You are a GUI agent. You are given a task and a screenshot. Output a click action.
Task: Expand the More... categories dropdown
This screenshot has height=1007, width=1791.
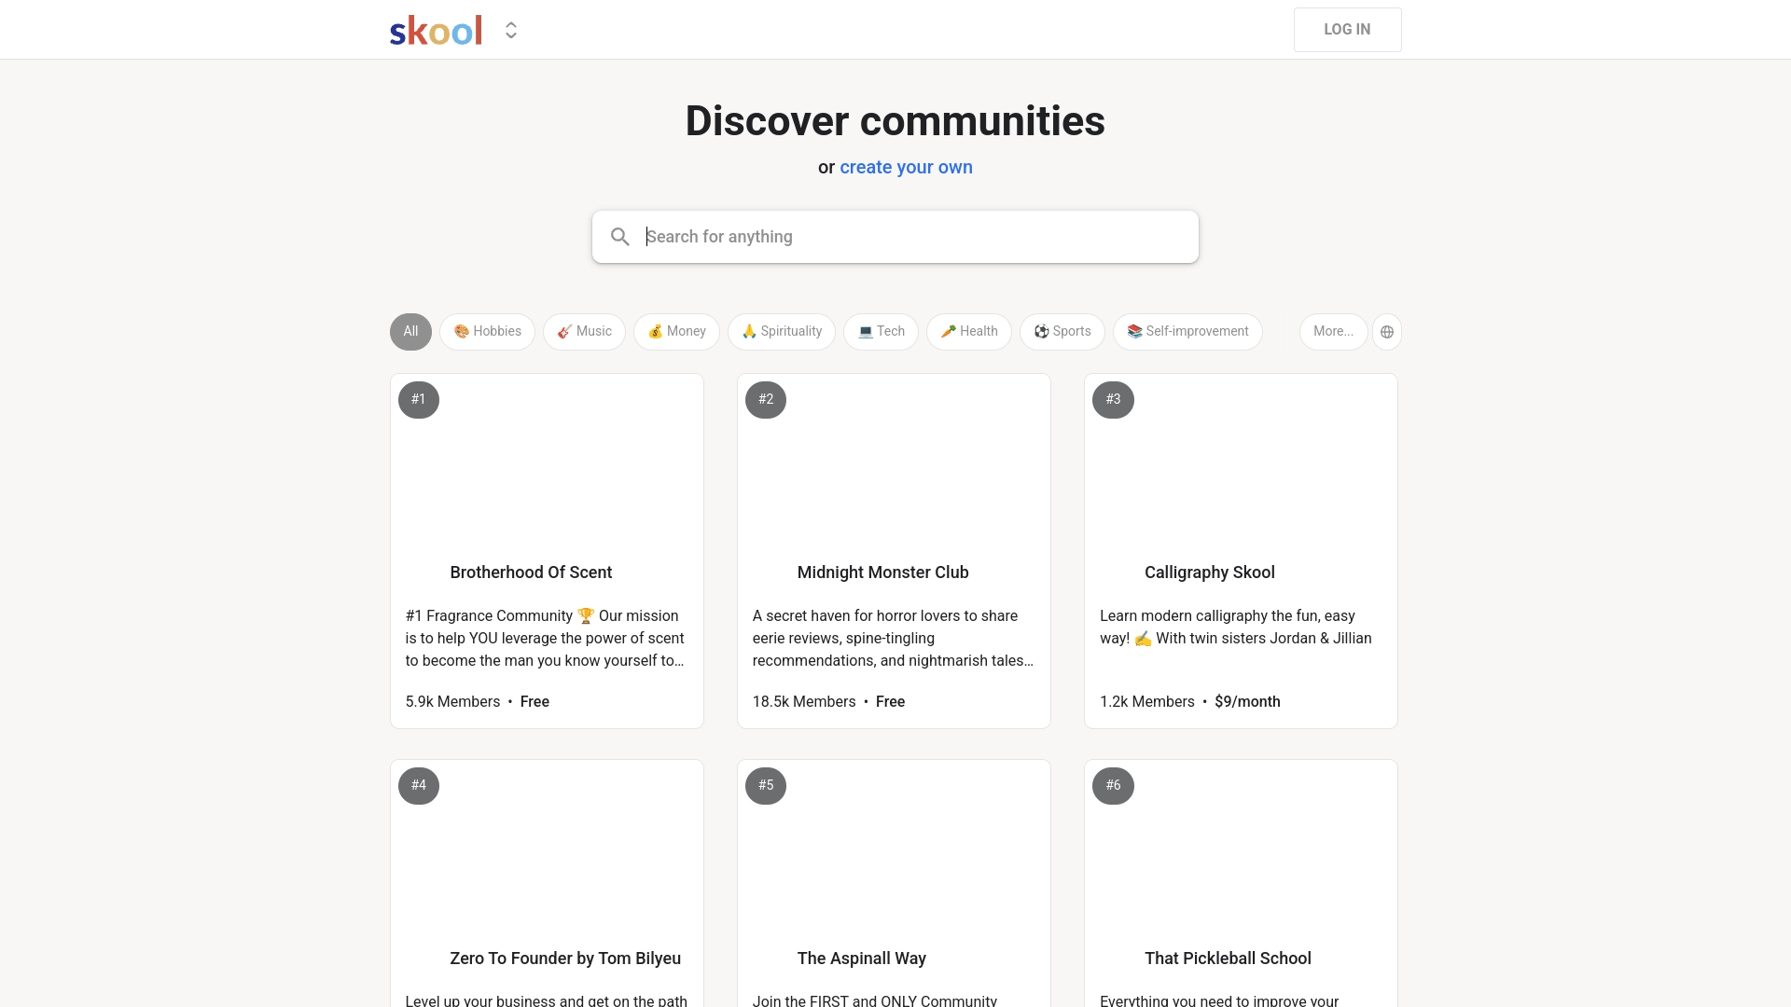point(1333,332)
